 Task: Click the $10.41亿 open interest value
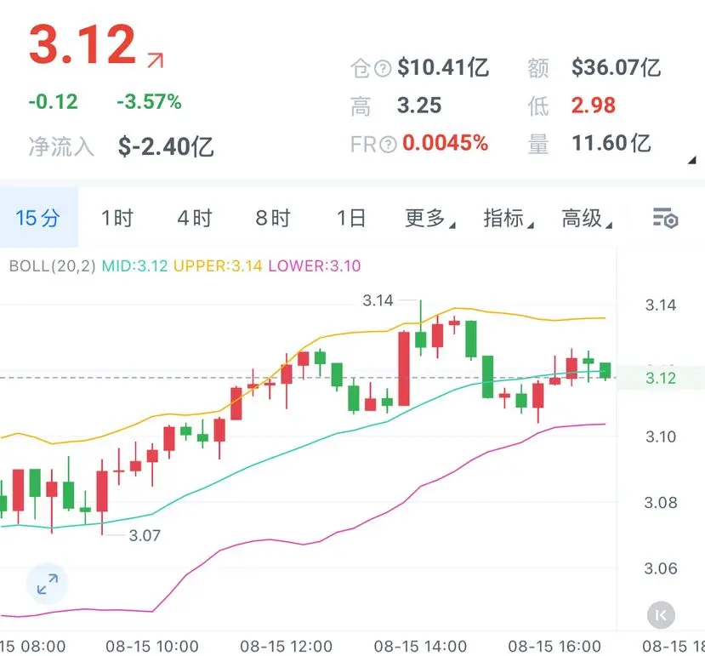click(x=443, y=68)
